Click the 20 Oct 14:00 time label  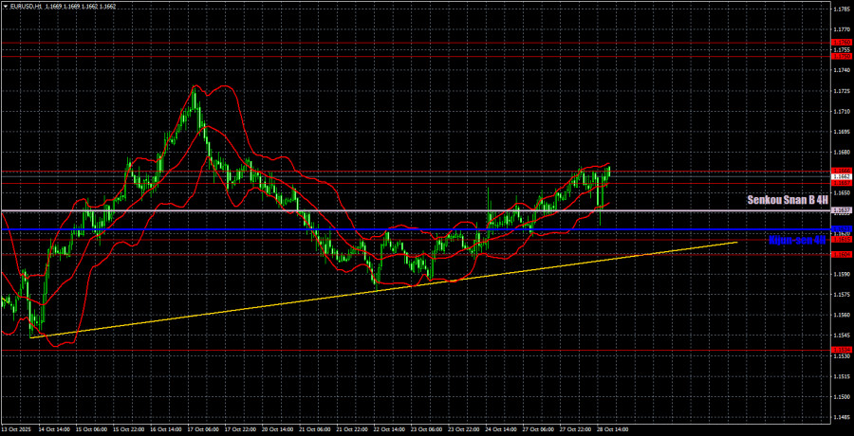[x=278, y=429]
